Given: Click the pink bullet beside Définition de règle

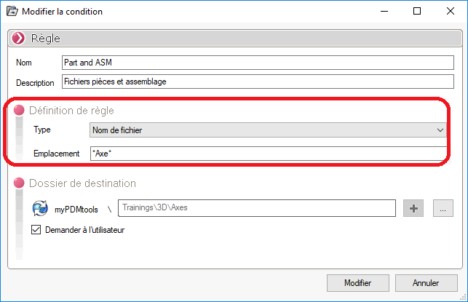Looking at the screenshot, I should [x=19, y=110].
